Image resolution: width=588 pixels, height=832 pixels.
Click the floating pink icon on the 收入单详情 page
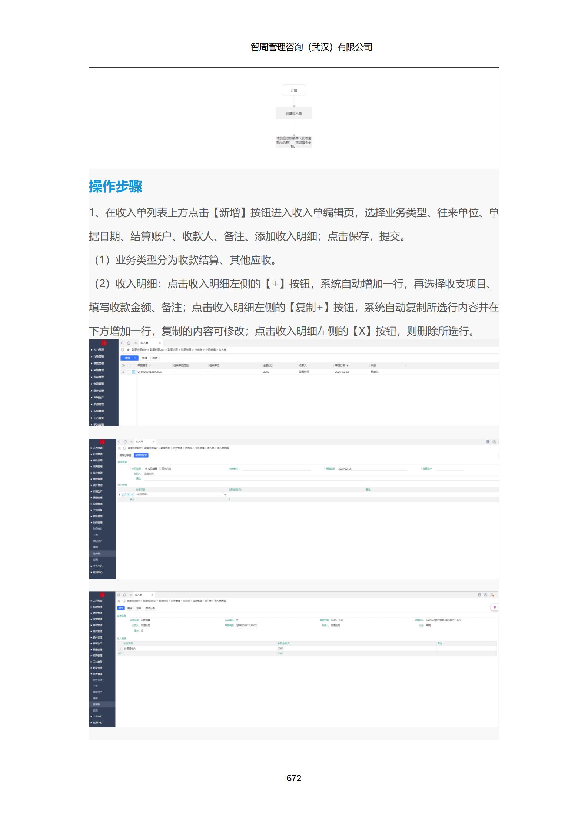494,607
